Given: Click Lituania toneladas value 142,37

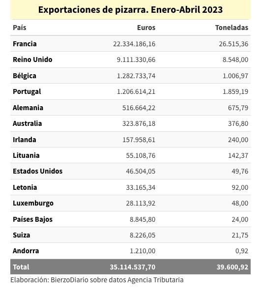Looking at the screenshot, I should [238, 155].
